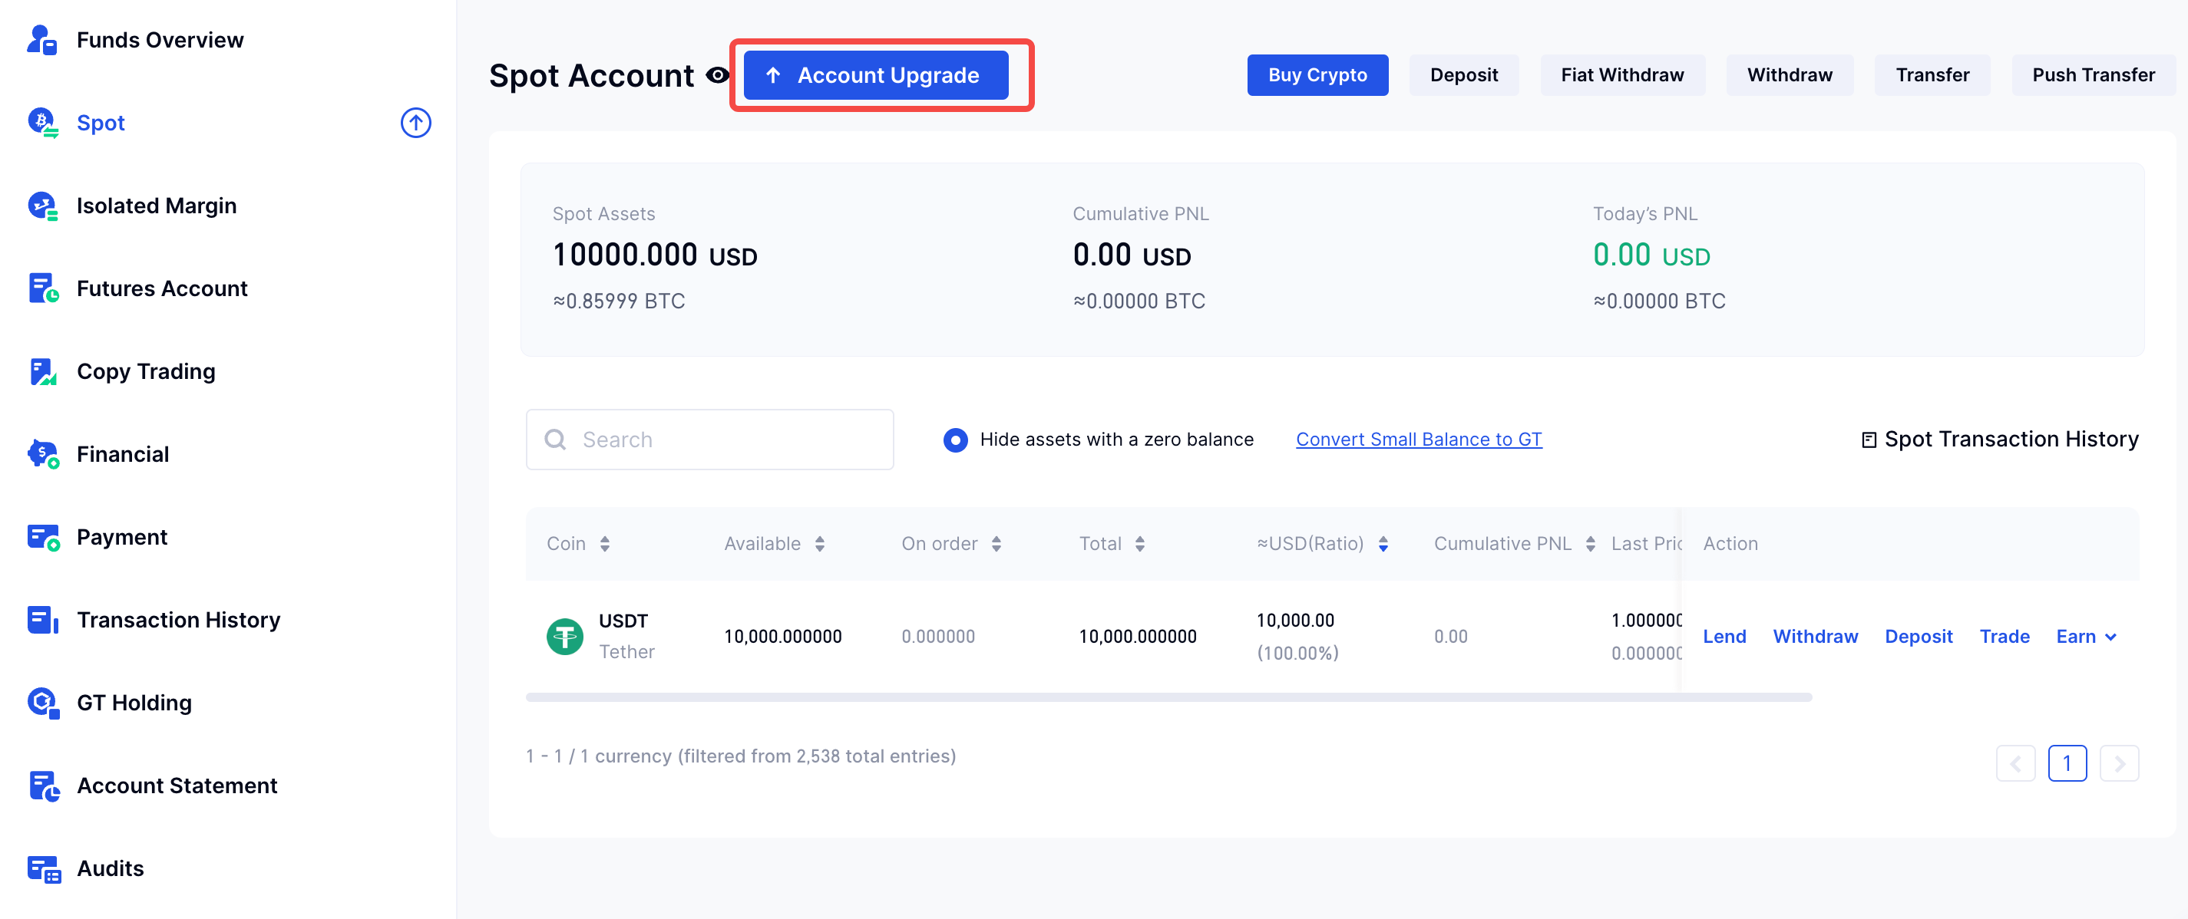Click the Funds Overview sidebar icon
The height and width of the screenshot is (919, 2188).
click(41, 40)
